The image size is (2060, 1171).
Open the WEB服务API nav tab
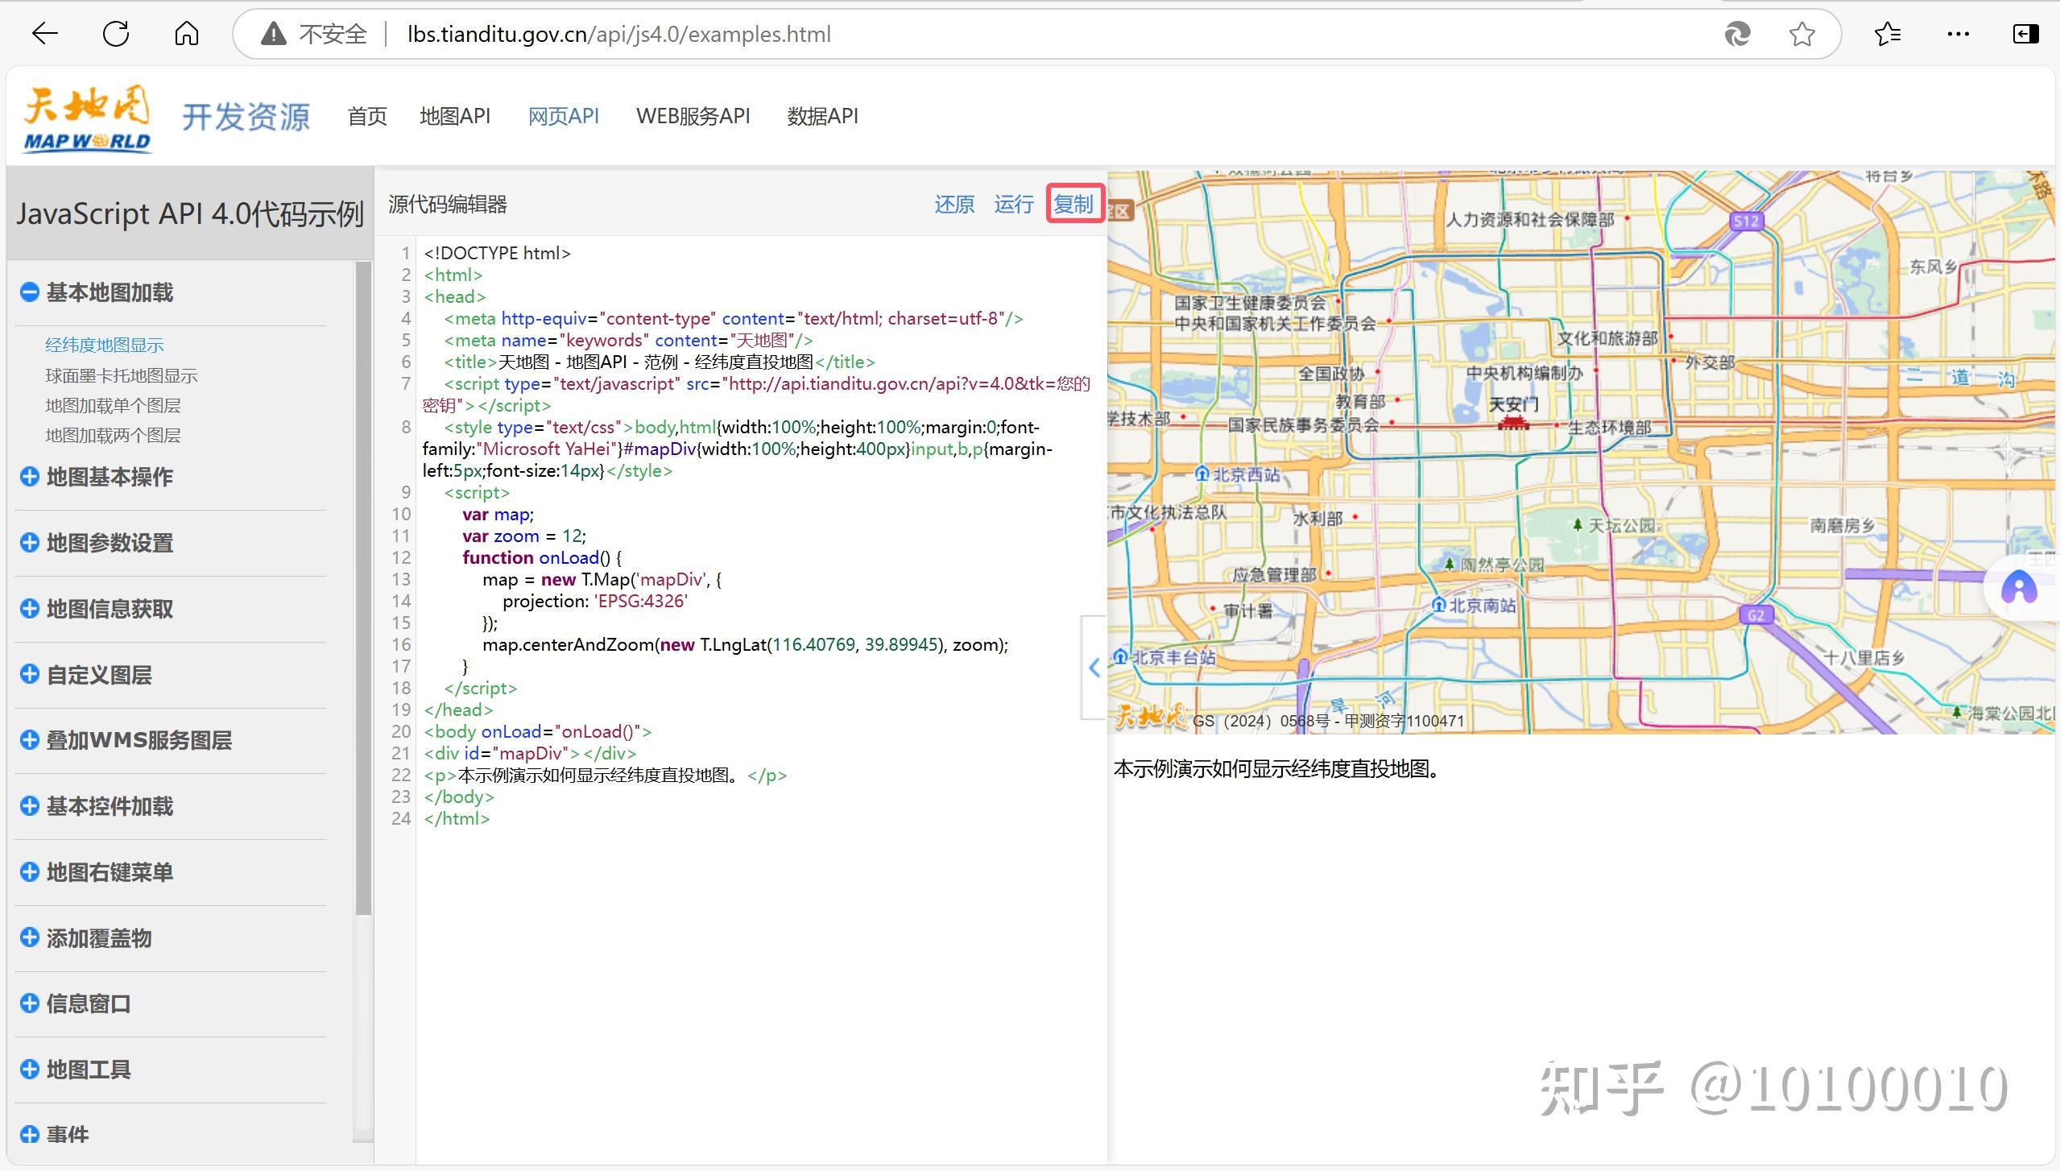tap(693, 116)
